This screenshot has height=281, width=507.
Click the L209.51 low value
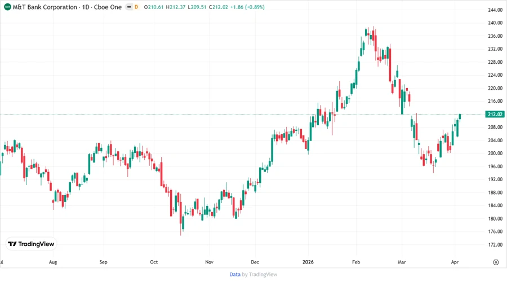197,7
